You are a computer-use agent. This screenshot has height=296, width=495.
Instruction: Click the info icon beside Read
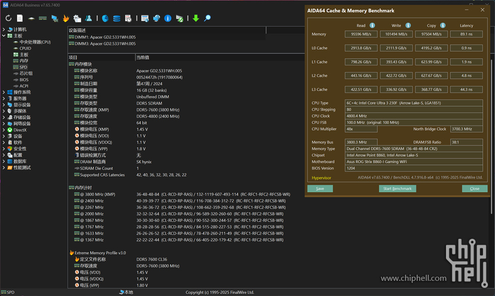tap(372, 25)
